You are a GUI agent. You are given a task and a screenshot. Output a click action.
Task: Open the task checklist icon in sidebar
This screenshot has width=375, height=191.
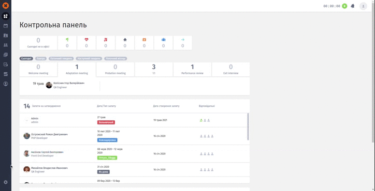6,65
